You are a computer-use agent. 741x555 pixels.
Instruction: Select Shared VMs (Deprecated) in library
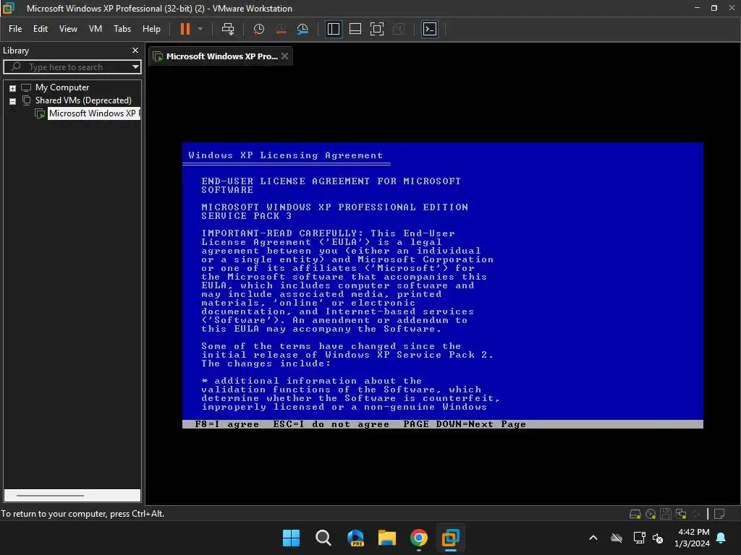point(83,100)
